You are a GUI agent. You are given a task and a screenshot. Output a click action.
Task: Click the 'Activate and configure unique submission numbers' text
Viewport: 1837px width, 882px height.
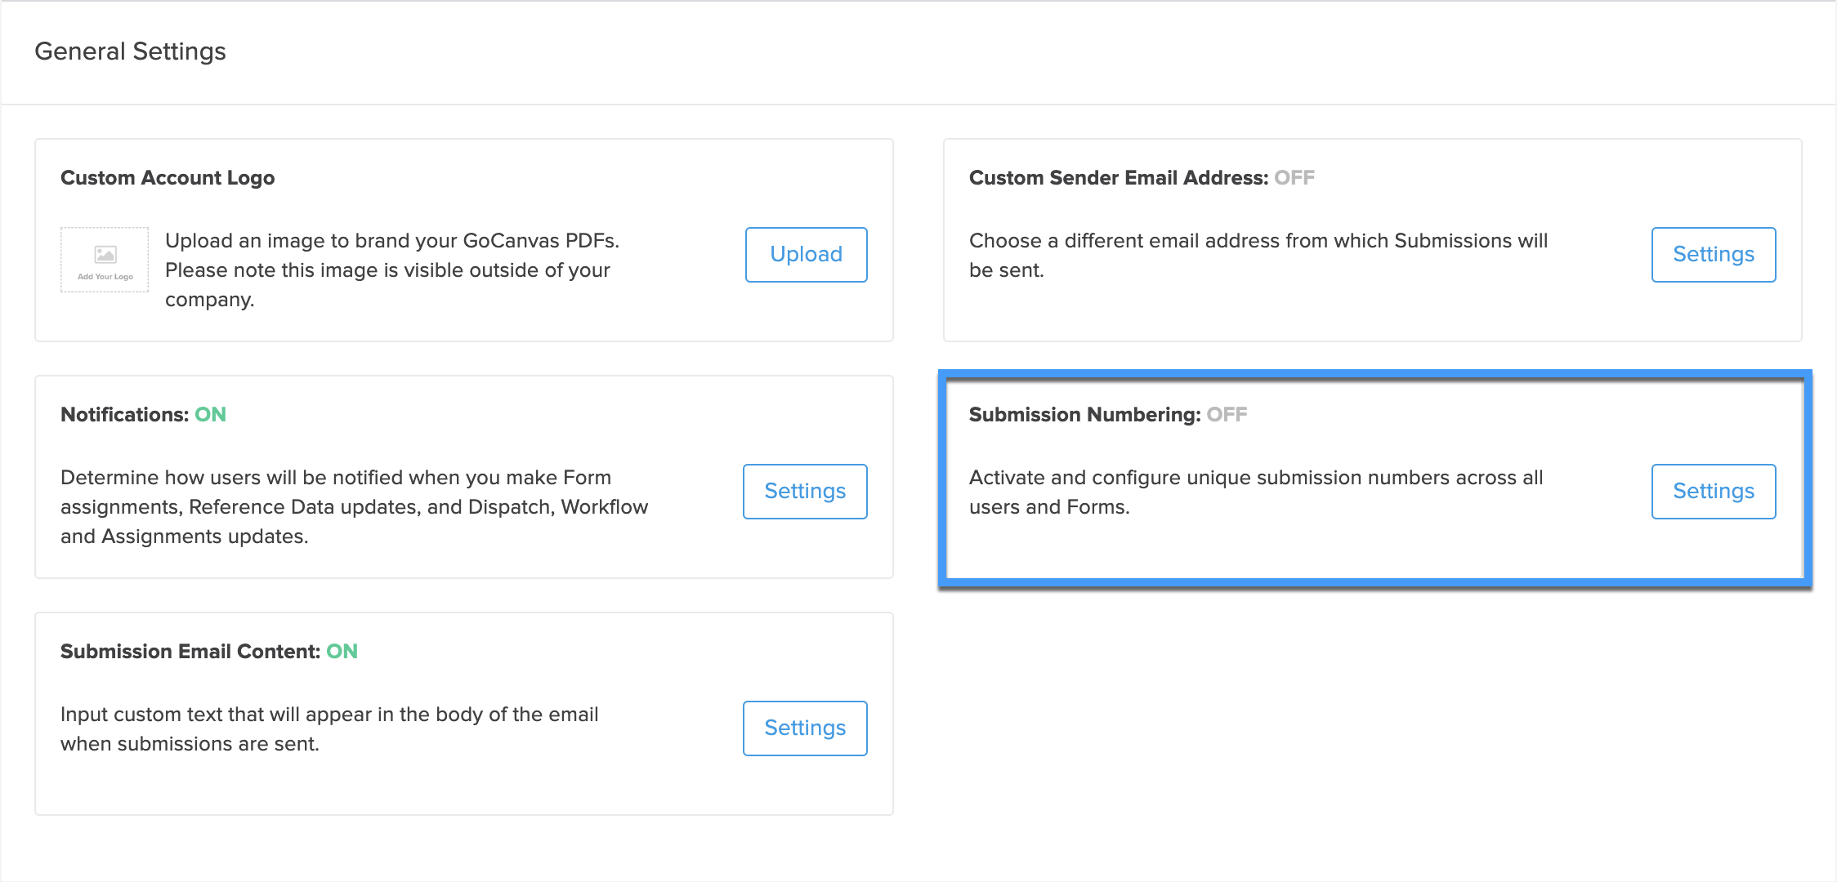pos(1256,492)
